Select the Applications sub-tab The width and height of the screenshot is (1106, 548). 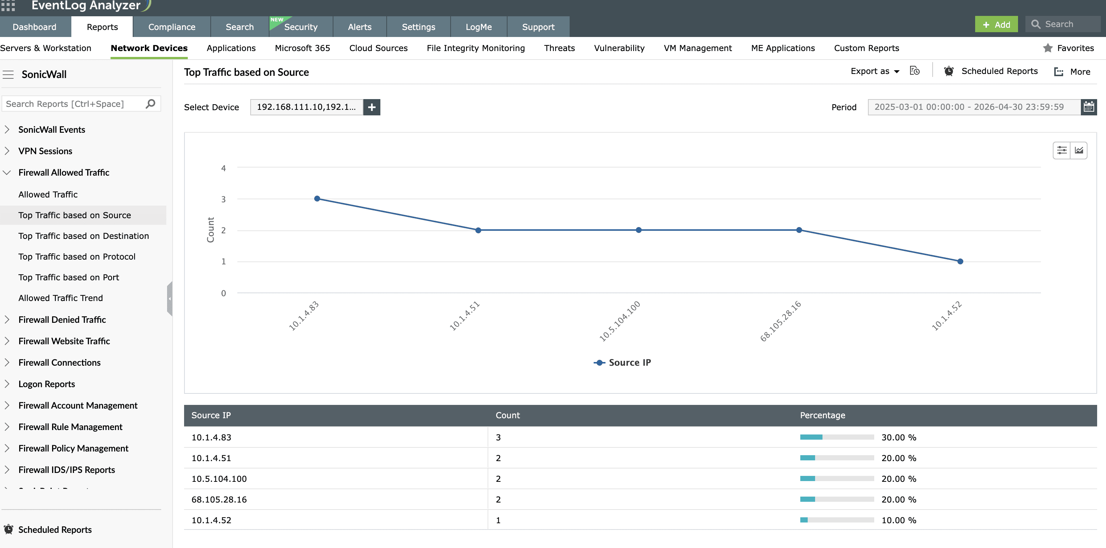coord(231,48)
